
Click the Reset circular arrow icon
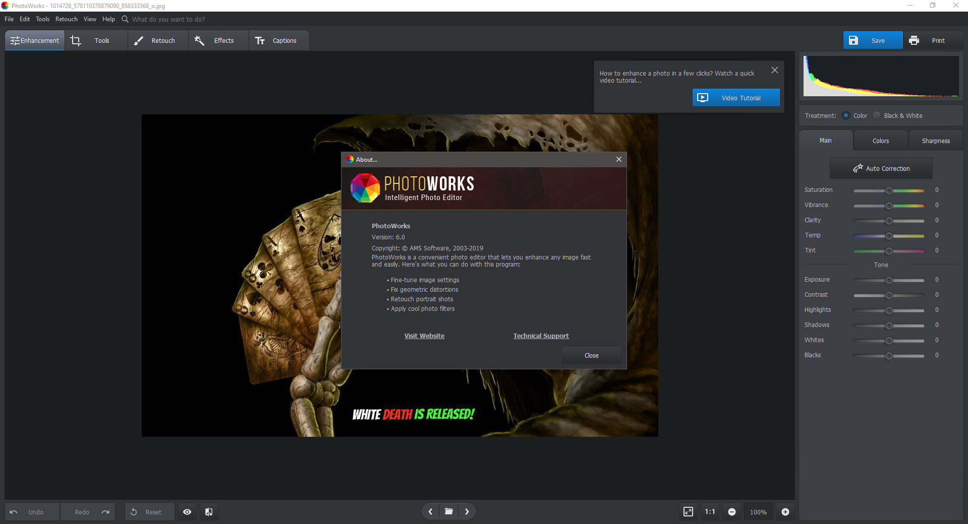coord(134,512)
